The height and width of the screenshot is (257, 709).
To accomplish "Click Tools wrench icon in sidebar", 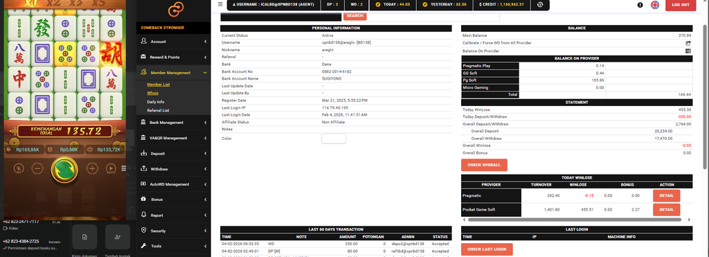I will click(x=143, y=246).
